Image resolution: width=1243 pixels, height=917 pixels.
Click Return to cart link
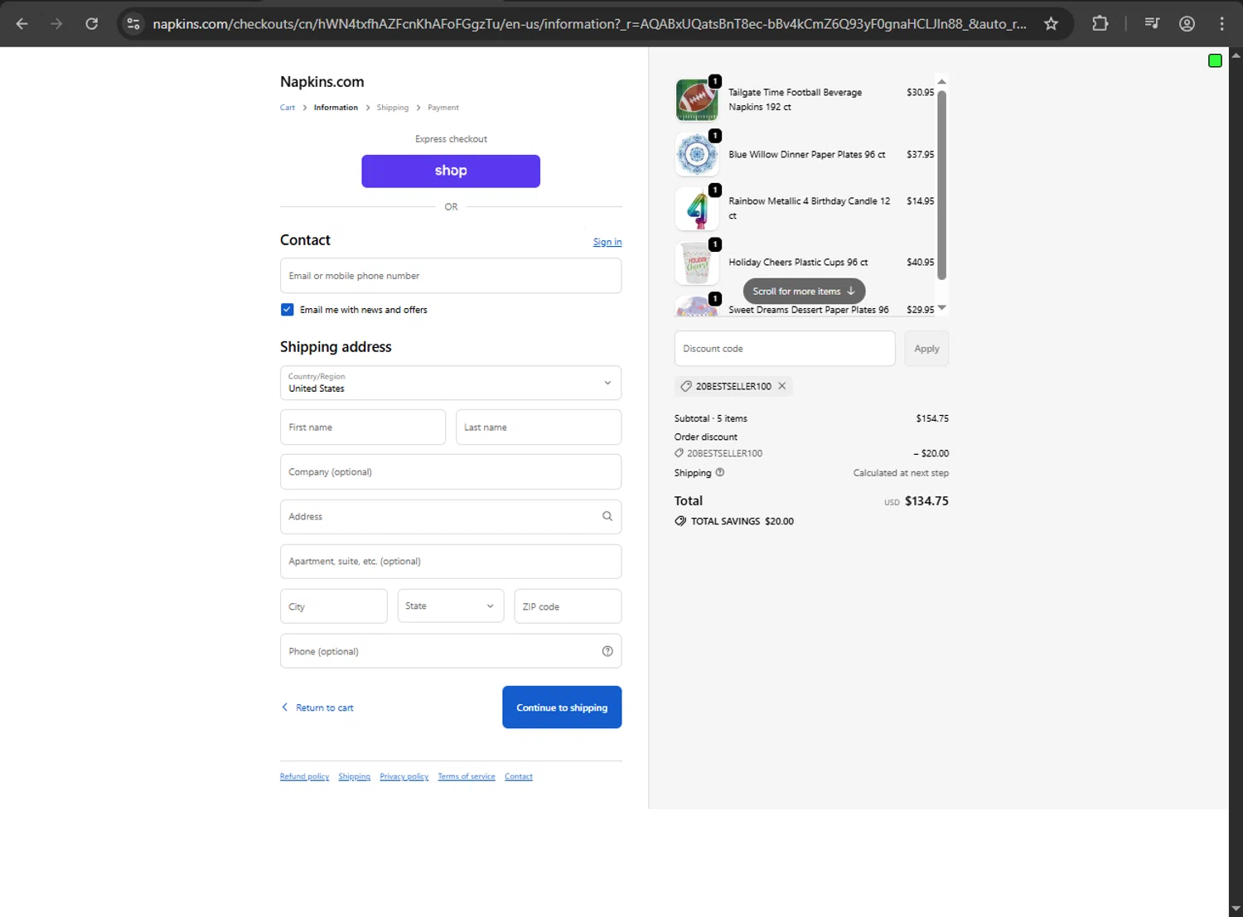tap(317, 707)
